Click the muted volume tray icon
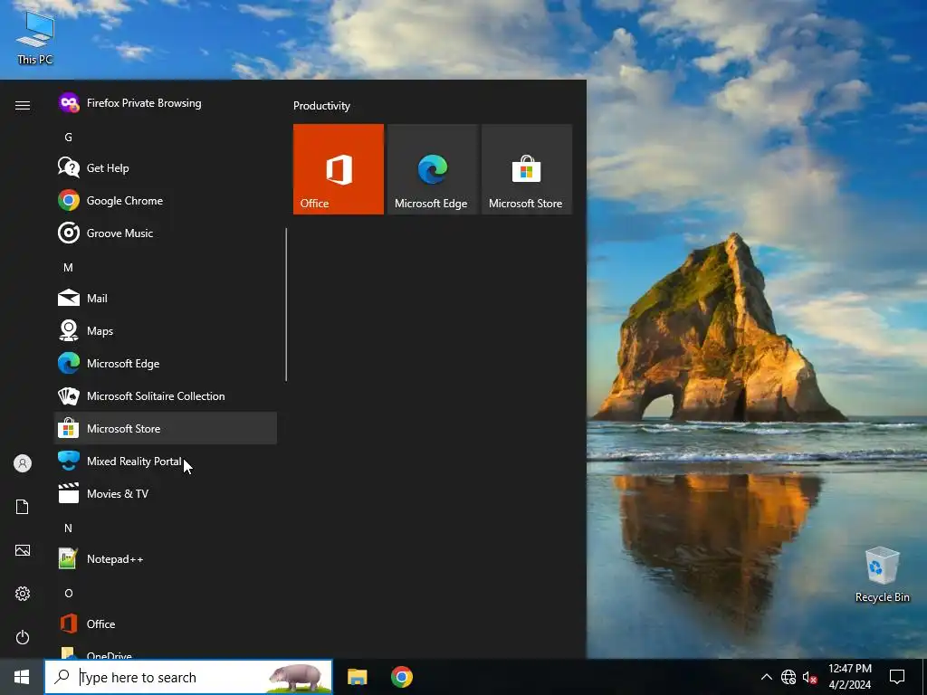 point(809,677)
